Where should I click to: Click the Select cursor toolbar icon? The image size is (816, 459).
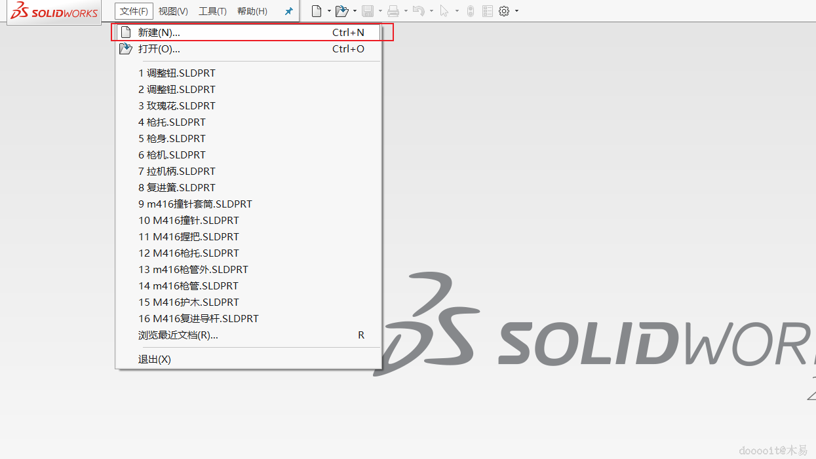(444, 11)
